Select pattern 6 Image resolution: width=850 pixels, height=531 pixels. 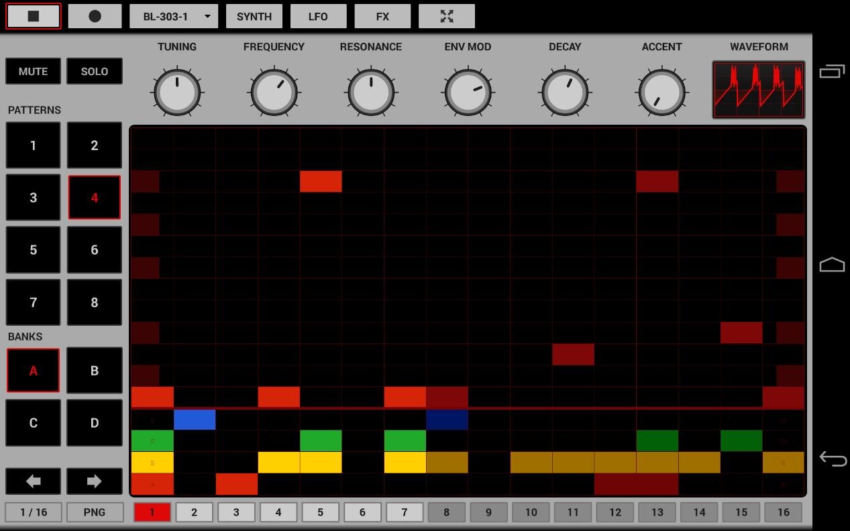pyautogui.click(x=94, y=250)
